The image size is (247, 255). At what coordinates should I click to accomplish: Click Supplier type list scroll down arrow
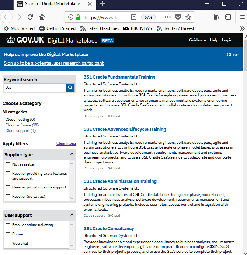tap(72, 198)
